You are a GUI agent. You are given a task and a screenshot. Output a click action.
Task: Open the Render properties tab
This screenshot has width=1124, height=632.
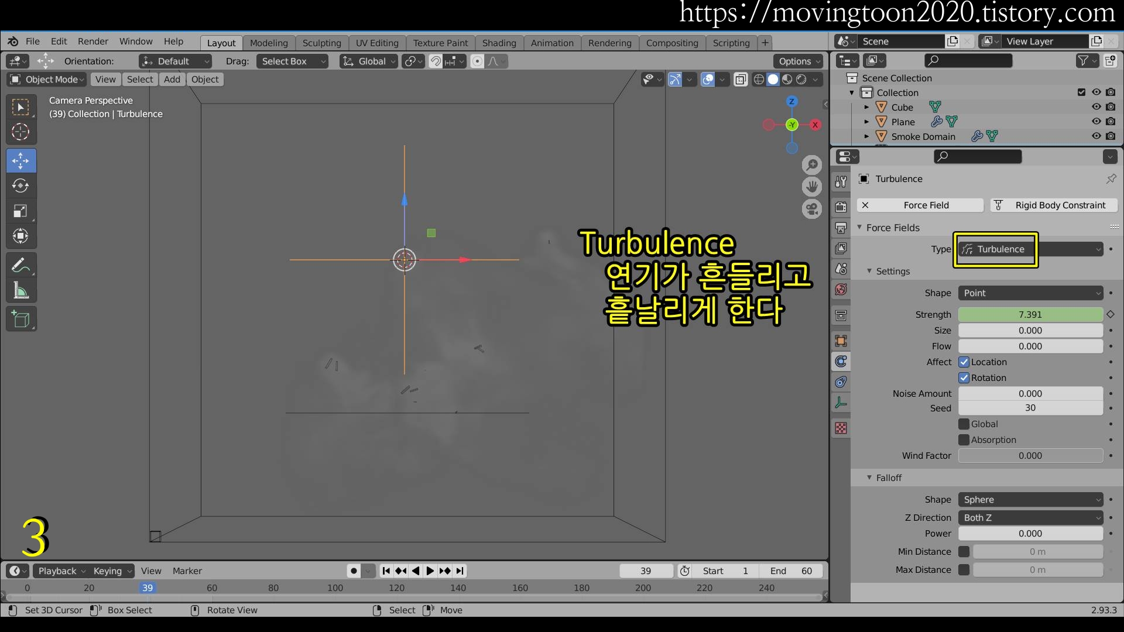(x=841, y=207)
